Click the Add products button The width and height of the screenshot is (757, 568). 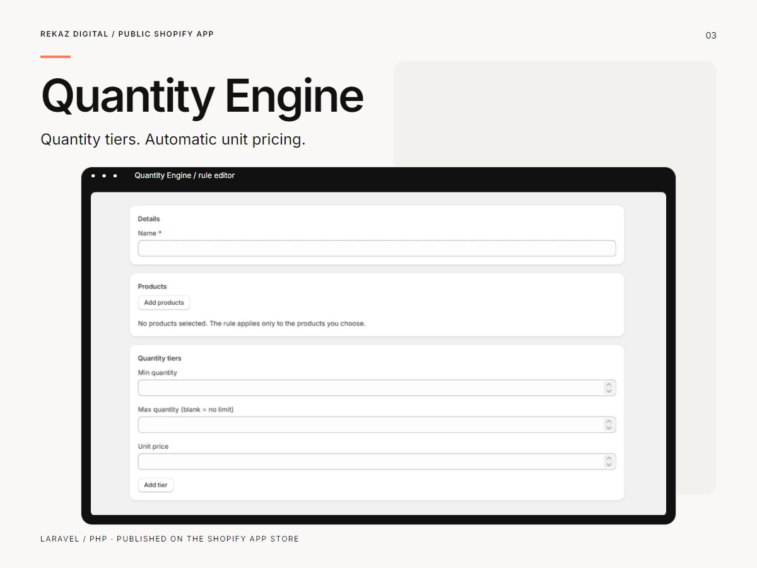coord(164,303)
